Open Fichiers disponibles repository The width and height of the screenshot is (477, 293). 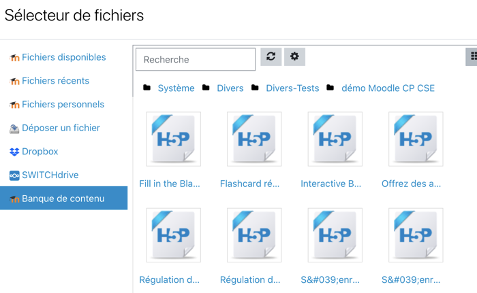point(63,58)
